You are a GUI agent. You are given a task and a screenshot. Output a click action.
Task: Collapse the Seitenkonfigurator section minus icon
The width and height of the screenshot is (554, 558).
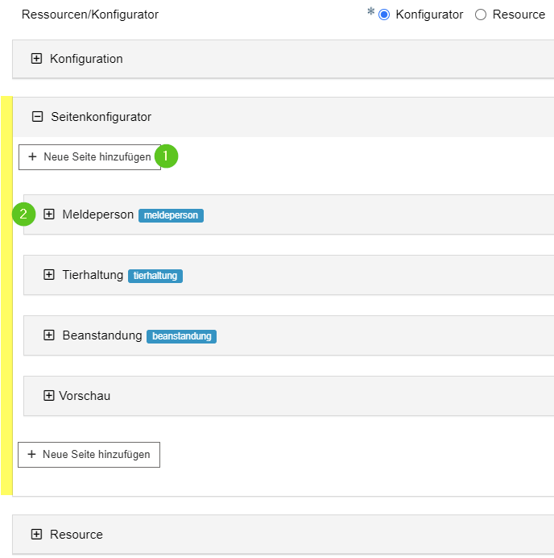pos(37,116)
